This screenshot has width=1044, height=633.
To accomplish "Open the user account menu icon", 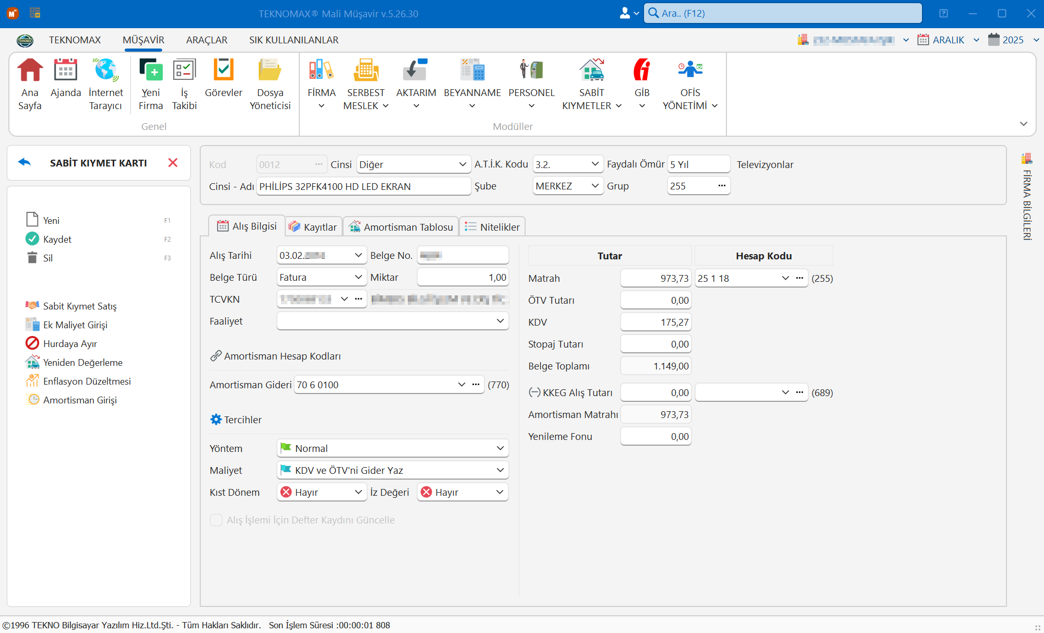I will click(629, 13).
